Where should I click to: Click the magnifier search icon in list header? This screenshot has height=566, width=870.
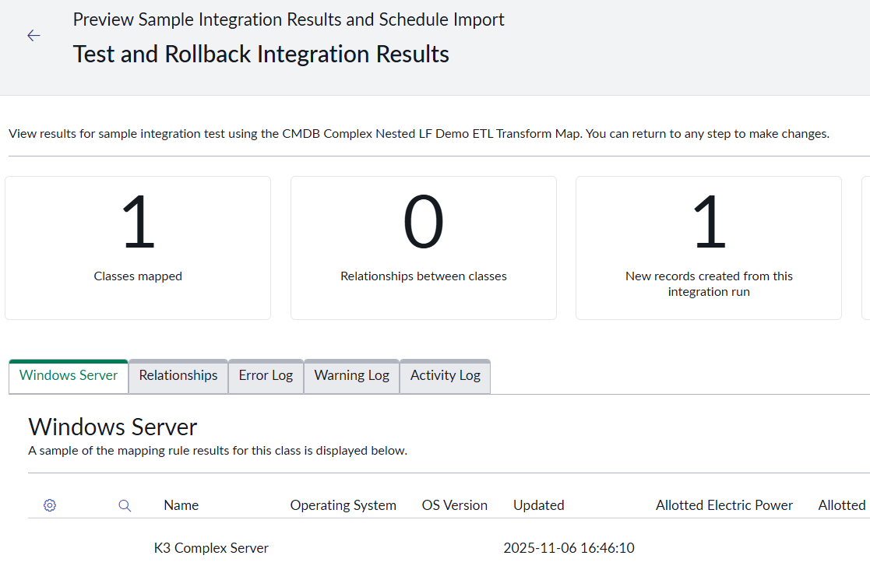click(125, 505)
